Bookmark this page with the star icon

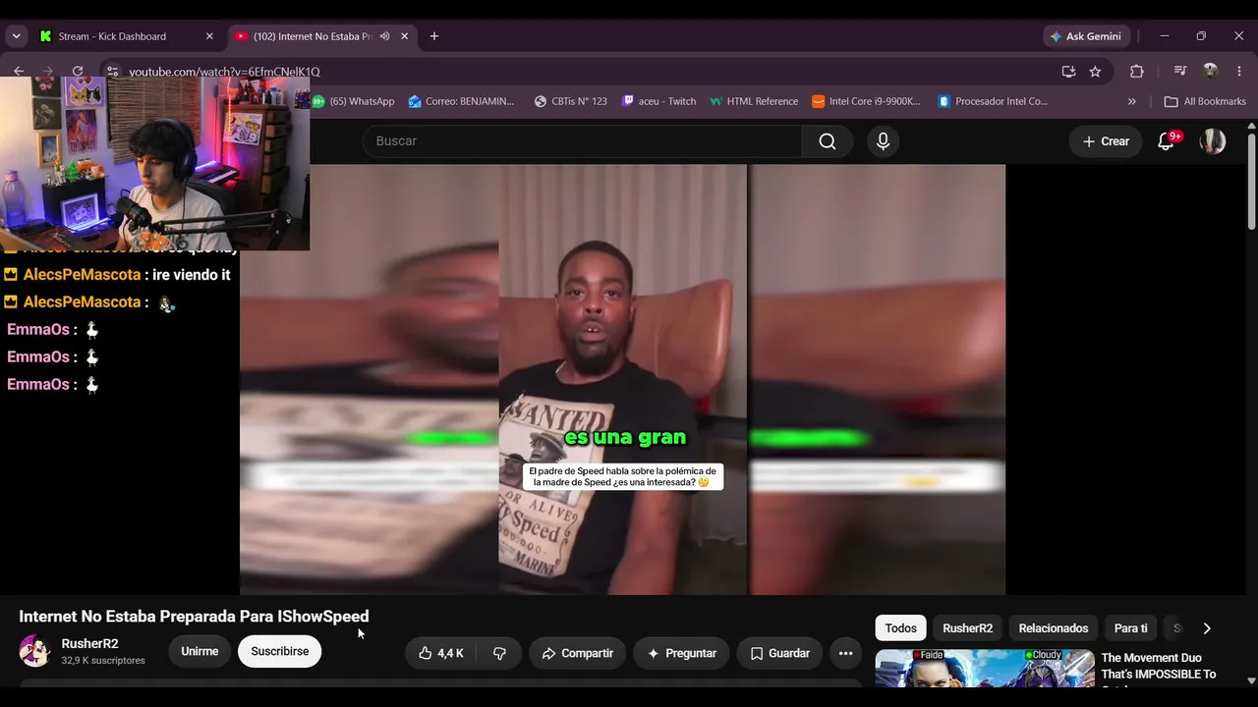click(x=1095, y=72)
